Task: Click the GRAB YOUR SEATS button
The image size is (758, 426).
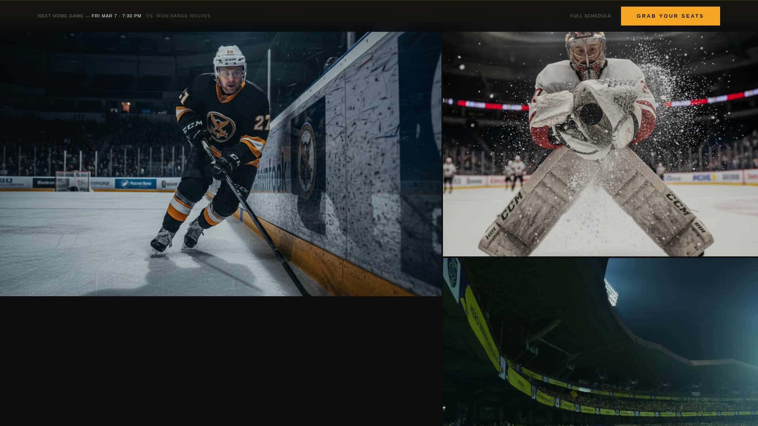Action: [670, 16]
